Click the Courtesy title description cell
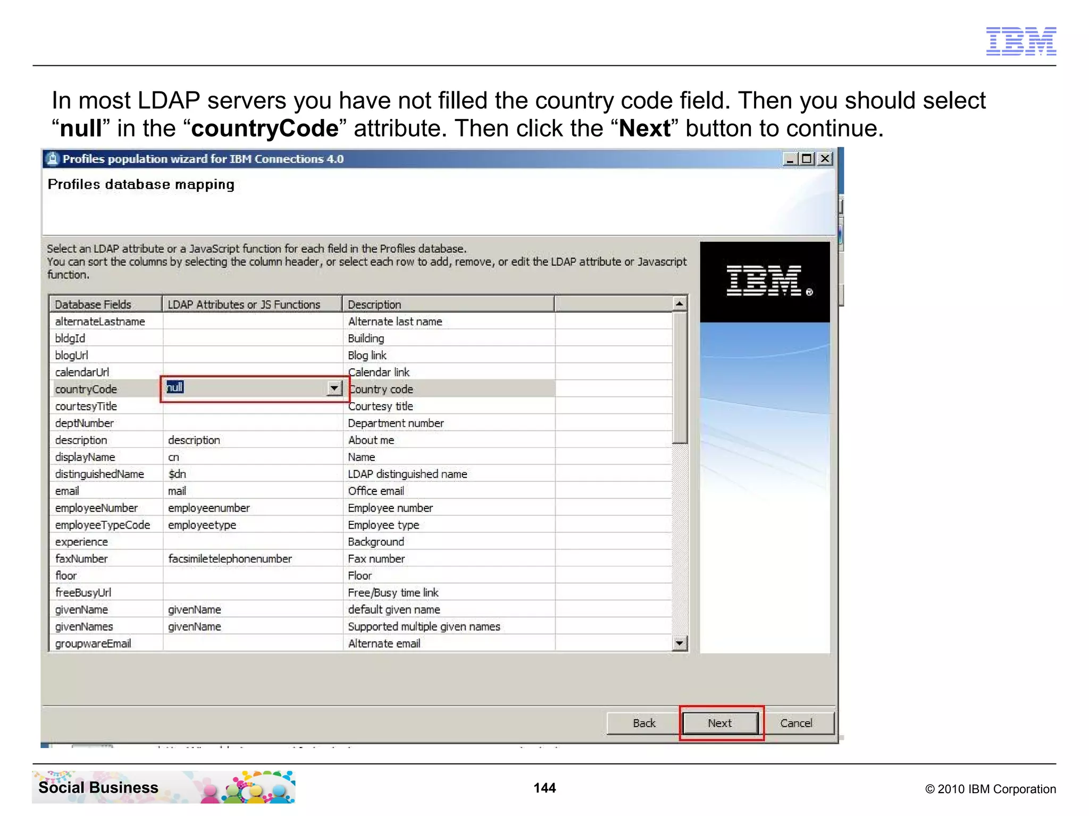 pyautogui.click(x=449, y=406)
